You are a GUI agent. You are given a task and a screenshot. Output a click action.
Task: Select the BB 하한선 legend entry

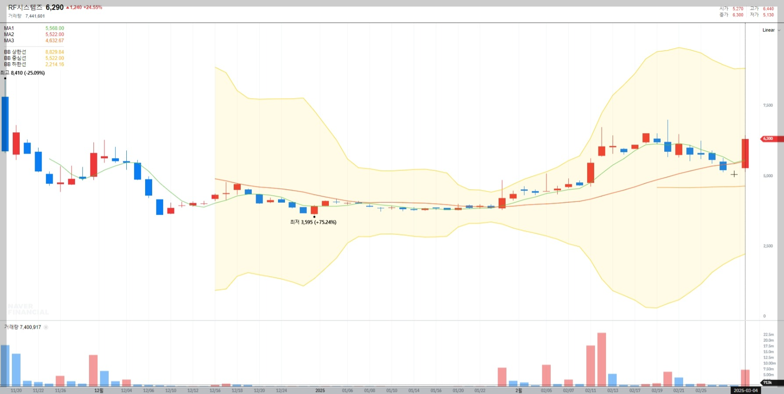click(x=15, y=64)
